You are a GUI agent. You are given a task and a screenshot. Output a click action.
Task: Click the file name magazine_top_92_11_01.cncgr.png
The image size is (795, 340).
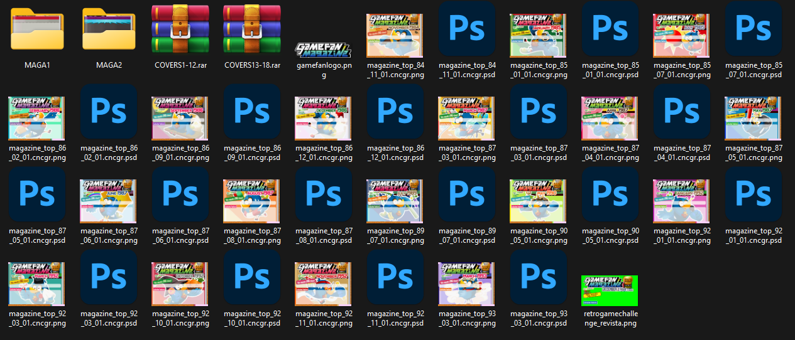pyautogui.click(x=324, y=318)
